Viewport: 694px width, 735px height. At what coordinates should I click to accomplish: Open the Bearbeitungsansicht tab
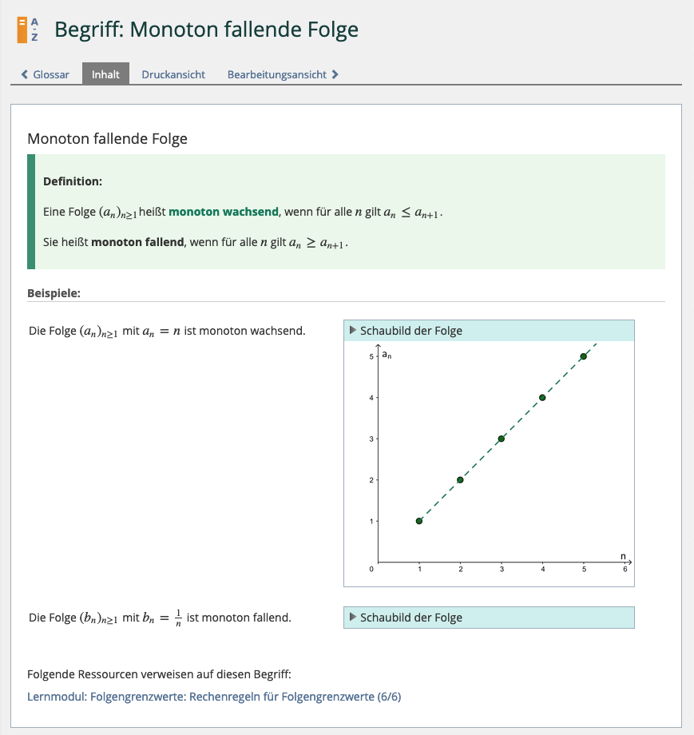click(x=276, y=75)
